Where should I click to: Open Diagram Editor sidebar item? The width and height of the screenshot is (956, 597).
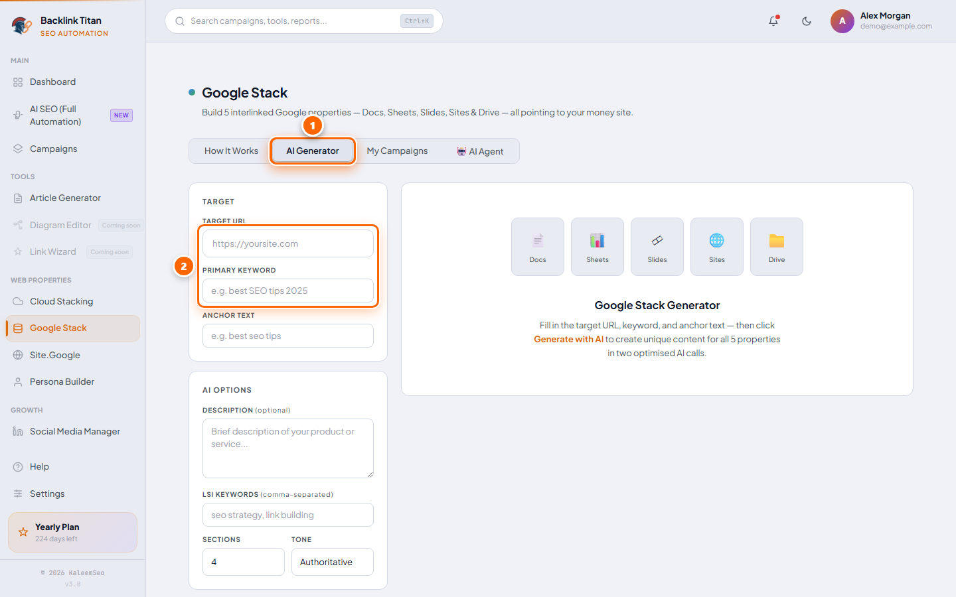click(x=73, y=226)
